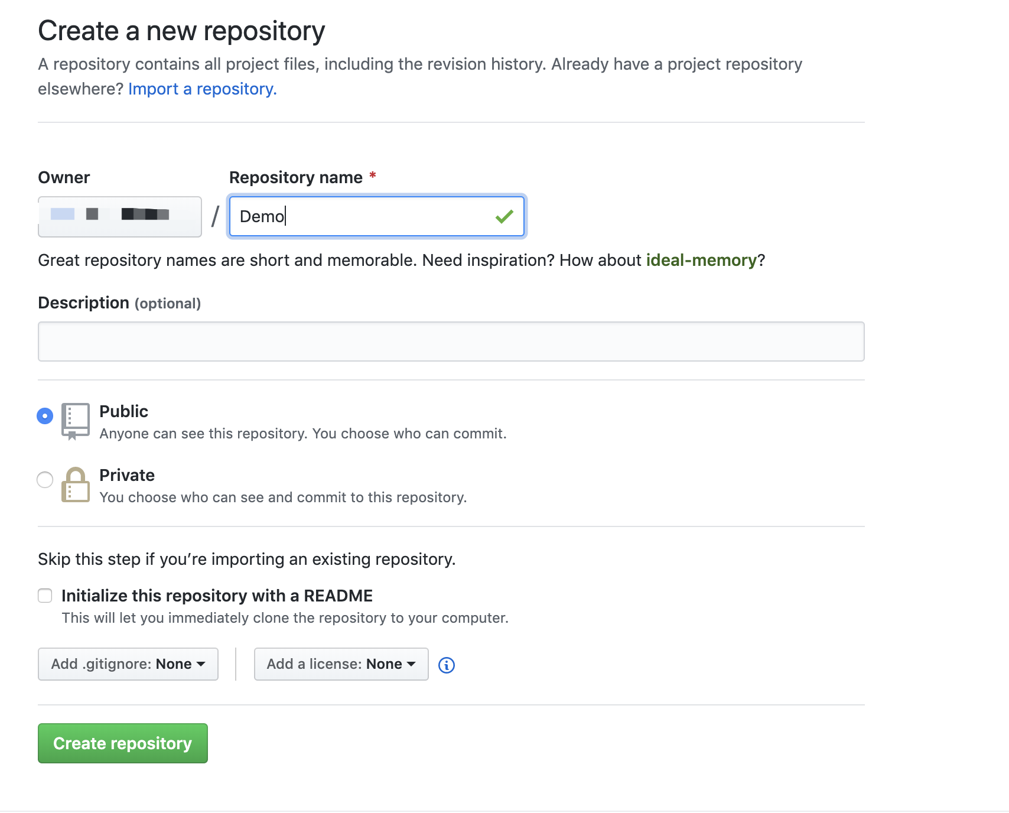
Task: Click the Private option label
Action: click(127, 475)
